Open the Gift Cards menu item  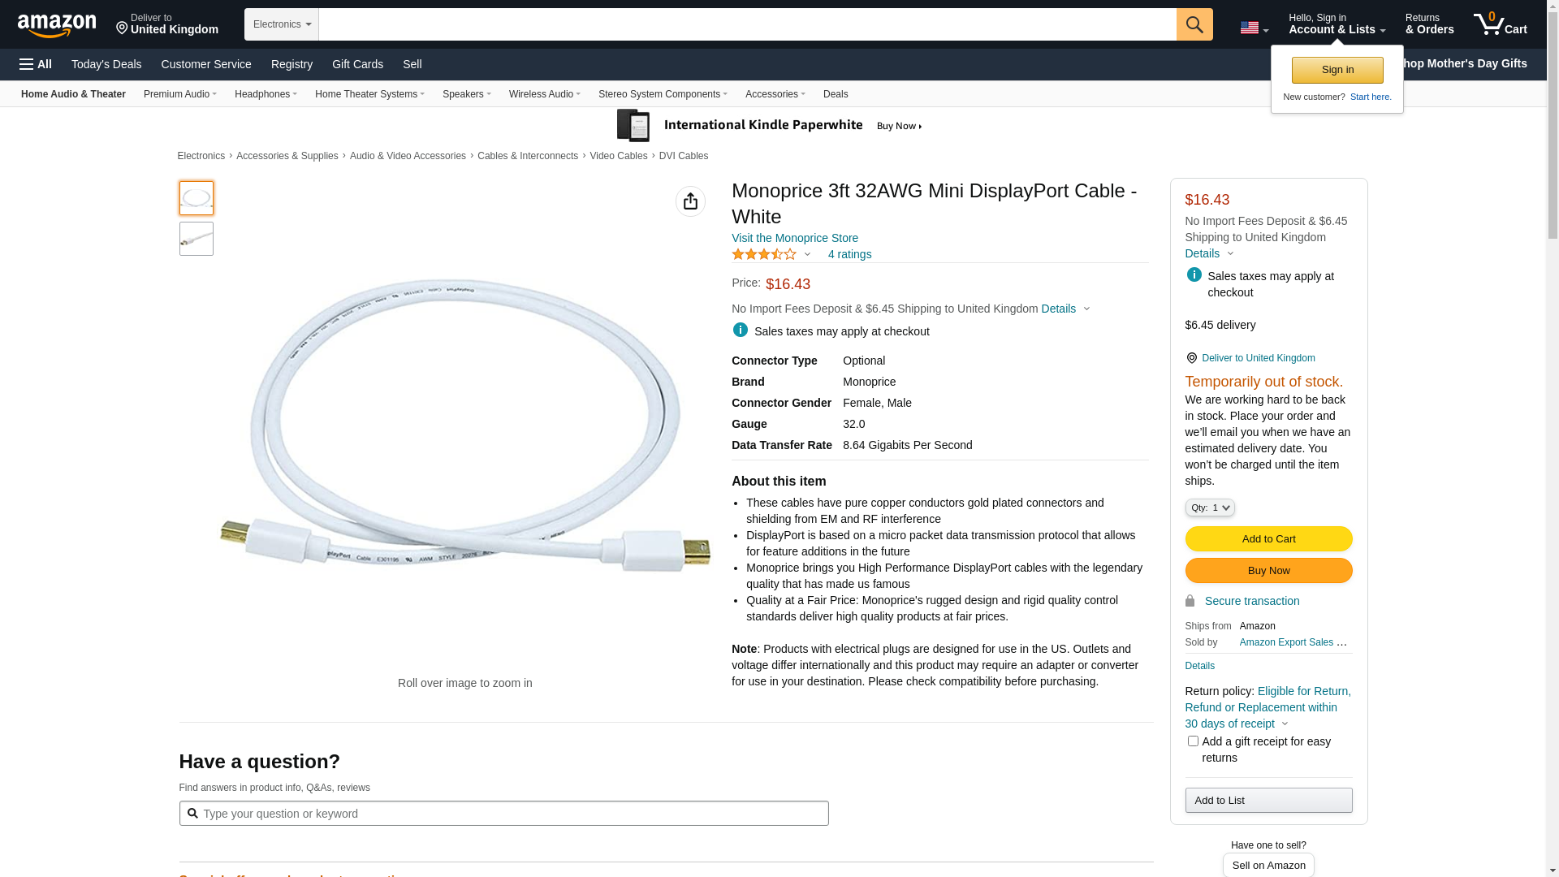coord(357,64)
